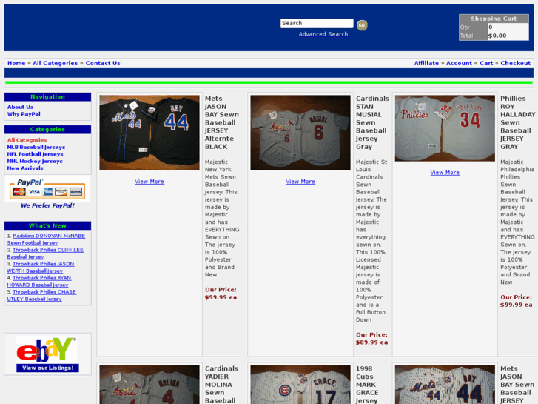Click the 'Mets JASON BAY Sewn Baseball JERSEY Alternte BLACK' title
This screenshot has width=538, height=404.
[x=222, y=123]
